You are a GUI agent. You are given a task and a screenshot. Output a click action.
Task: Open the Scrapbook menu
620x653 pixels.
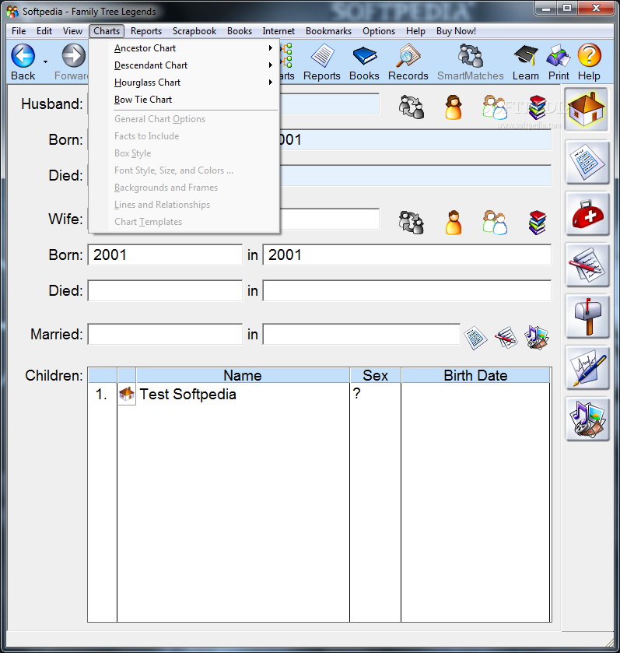(194, 31)
